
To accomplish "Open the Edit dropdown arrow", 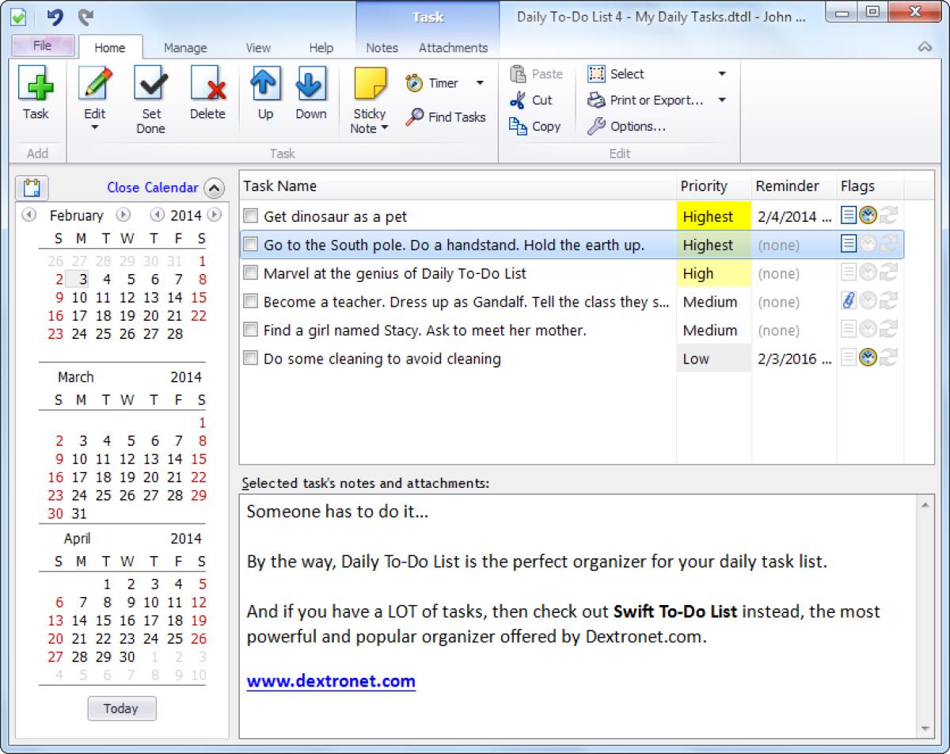I will click(94, 128).
